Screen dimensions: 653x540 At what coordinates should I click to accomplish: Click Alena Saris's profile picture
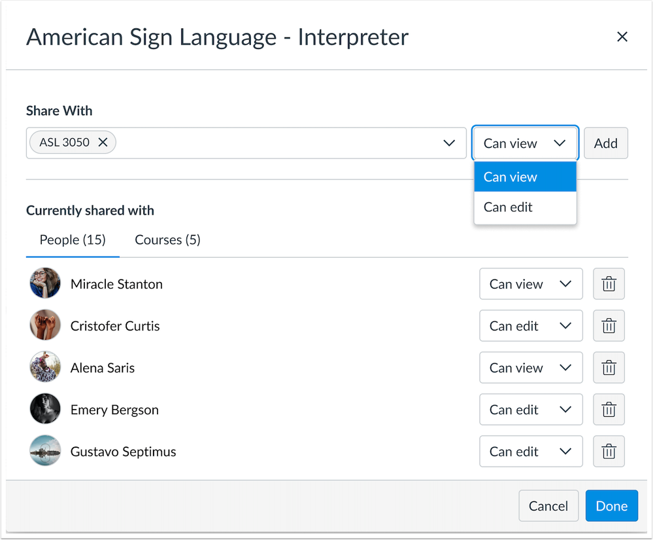tap(45, 367)
